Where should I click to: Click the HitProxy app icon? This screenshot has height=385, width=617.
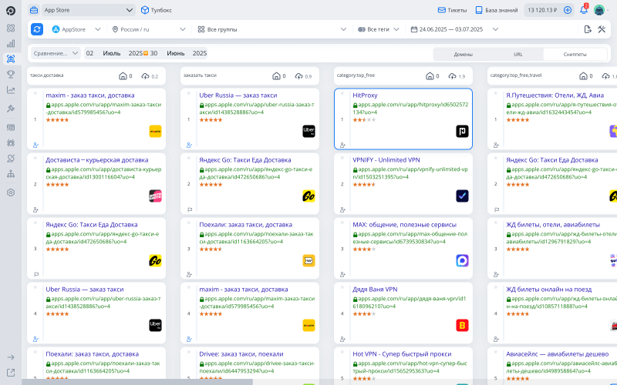point(462,132)
